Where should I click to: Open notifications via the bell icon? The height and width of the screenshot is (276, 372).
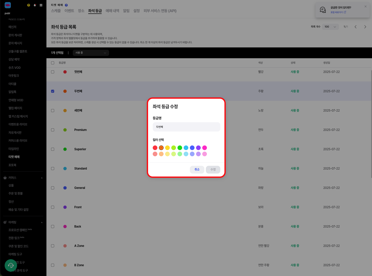point(35,5)
